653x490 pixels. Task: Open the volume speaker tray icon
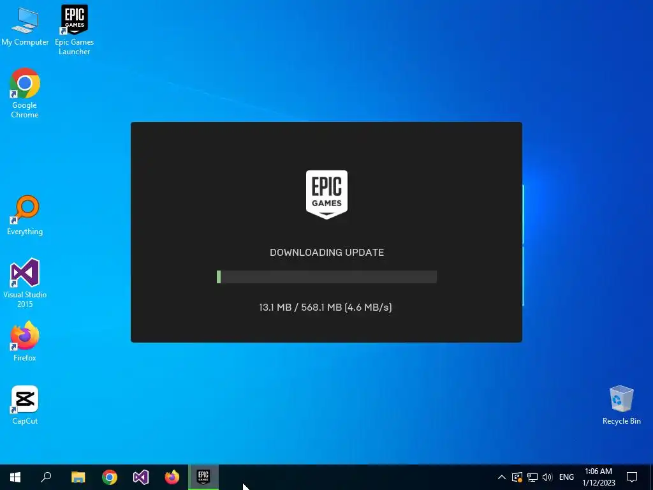tap(547, 477)
